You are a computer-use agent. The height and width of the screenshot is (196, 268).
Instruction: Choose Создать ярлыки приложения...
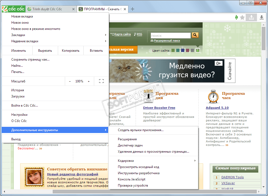pos(153,130)
